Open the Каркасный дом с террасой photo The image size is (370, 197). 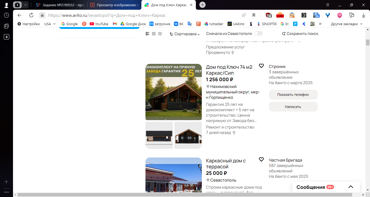point(174,175)
